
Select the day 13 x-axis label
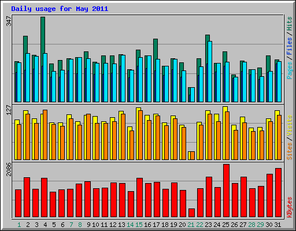[x=121, y=225]
